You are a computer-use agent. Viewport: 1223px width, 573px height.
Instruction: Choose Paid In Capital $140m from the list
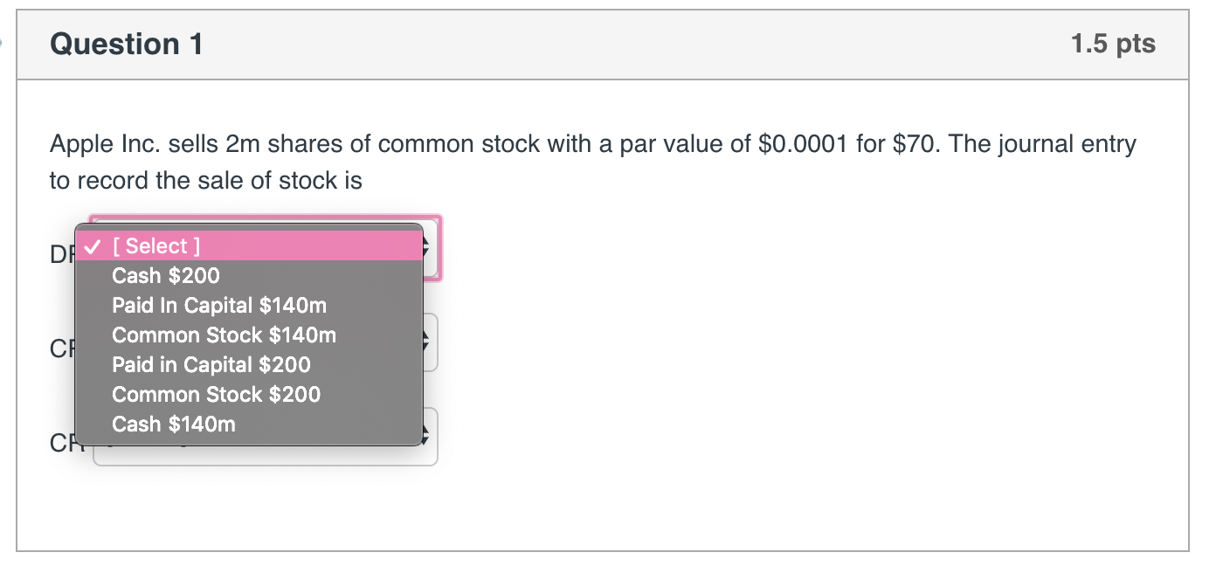coord(218,305)
